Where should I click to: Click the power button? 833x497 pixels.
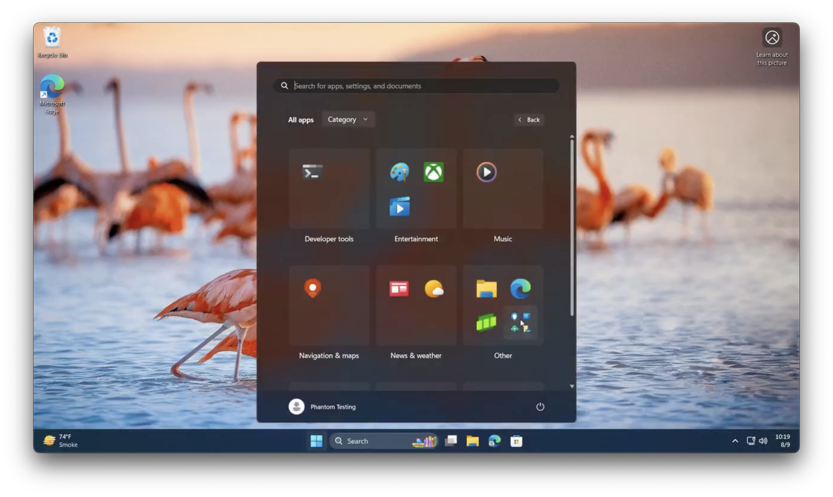click(540, 407)
